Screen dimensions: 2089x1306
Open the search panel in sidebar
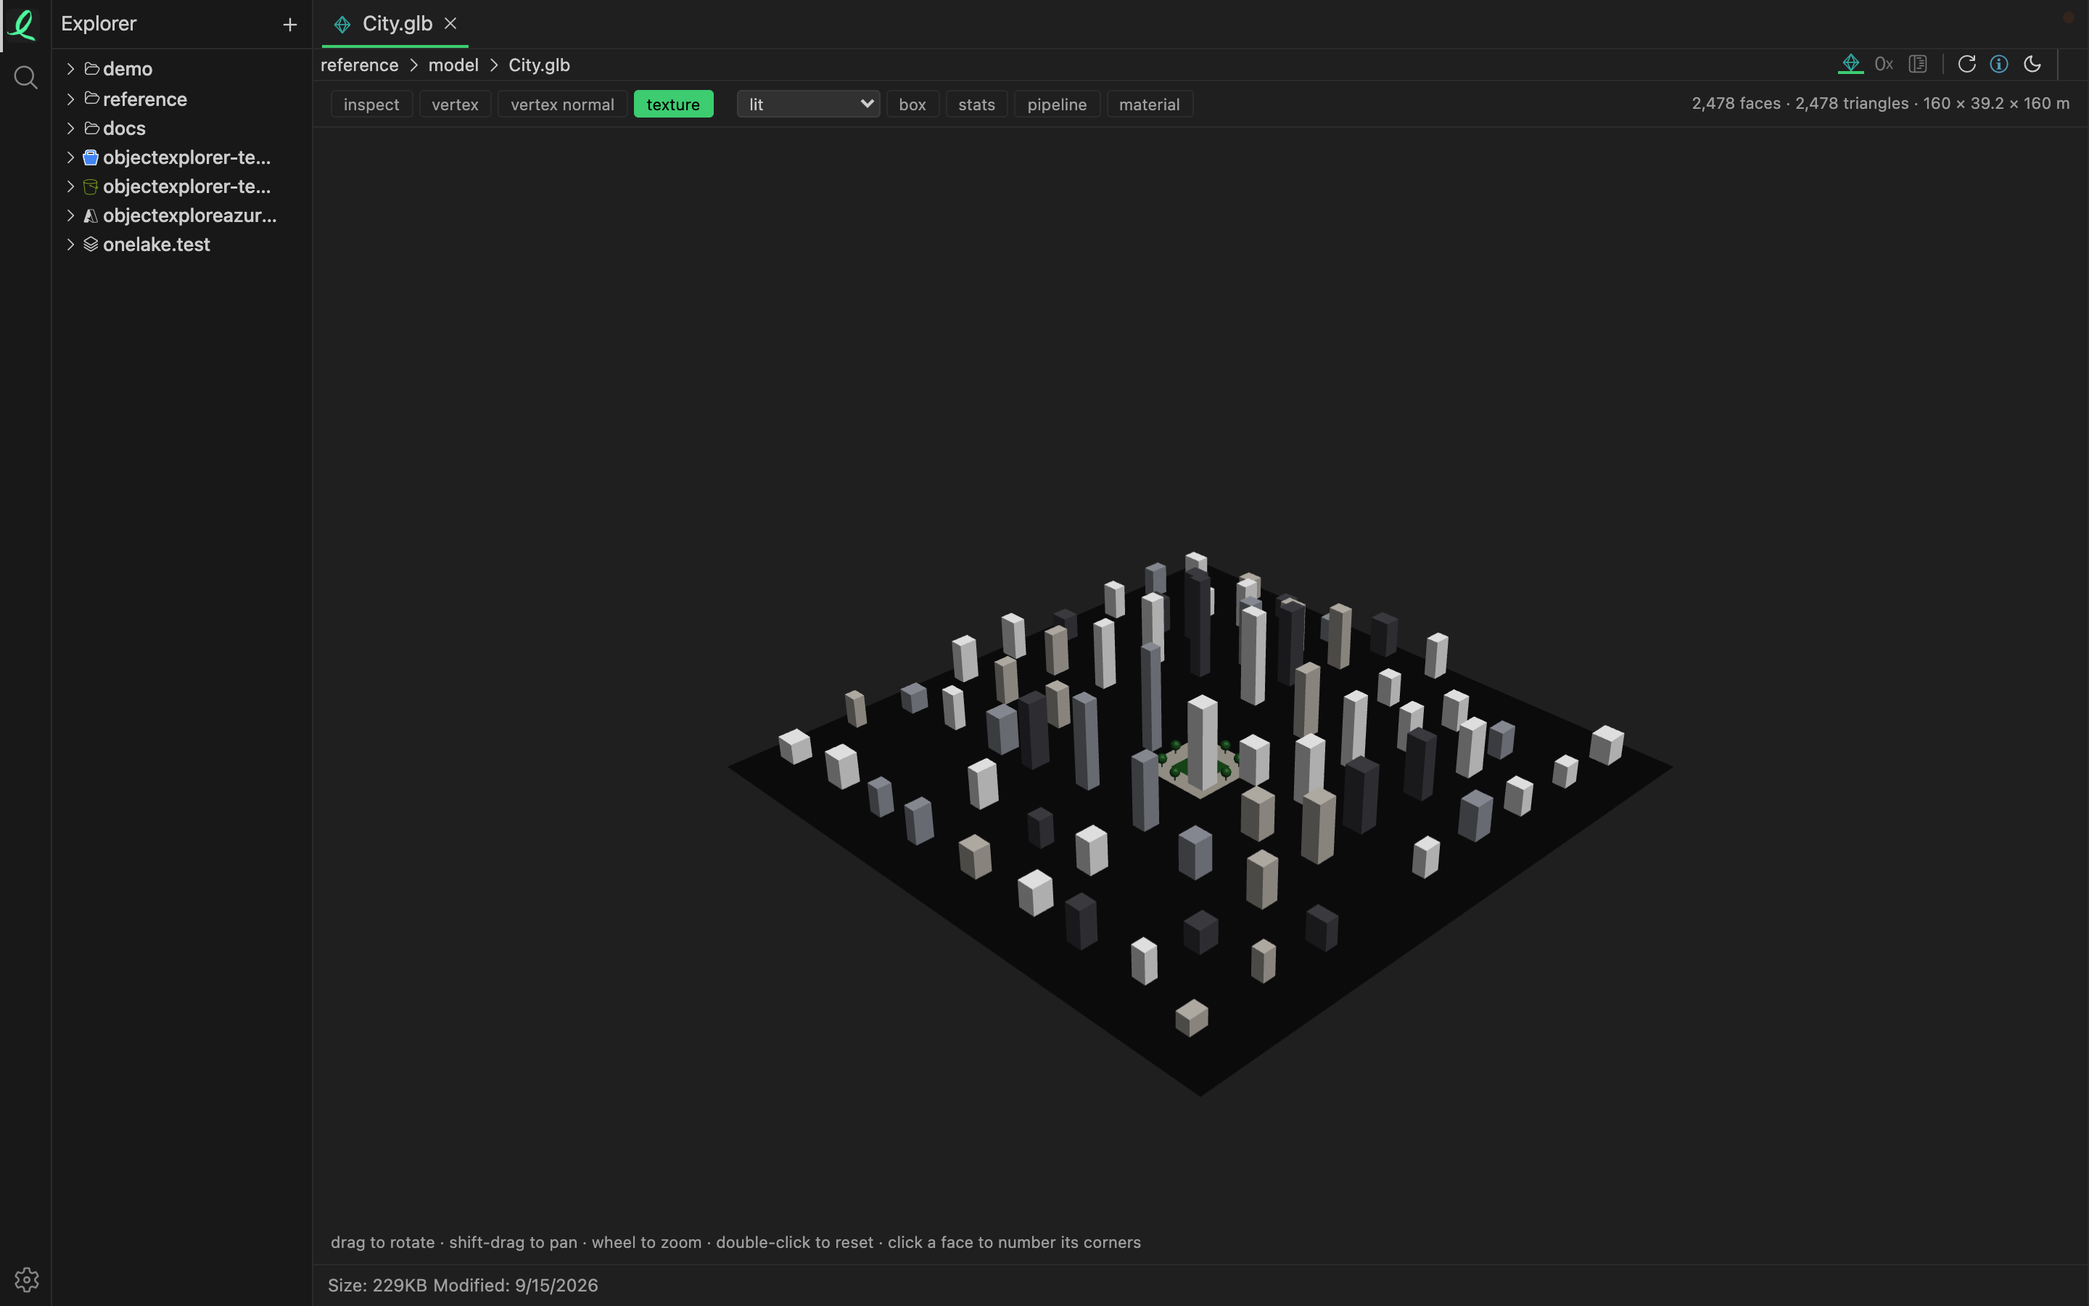(x=26, y=78)
